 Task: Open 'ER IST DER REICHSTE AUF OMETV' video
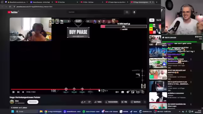click(158, 74)
